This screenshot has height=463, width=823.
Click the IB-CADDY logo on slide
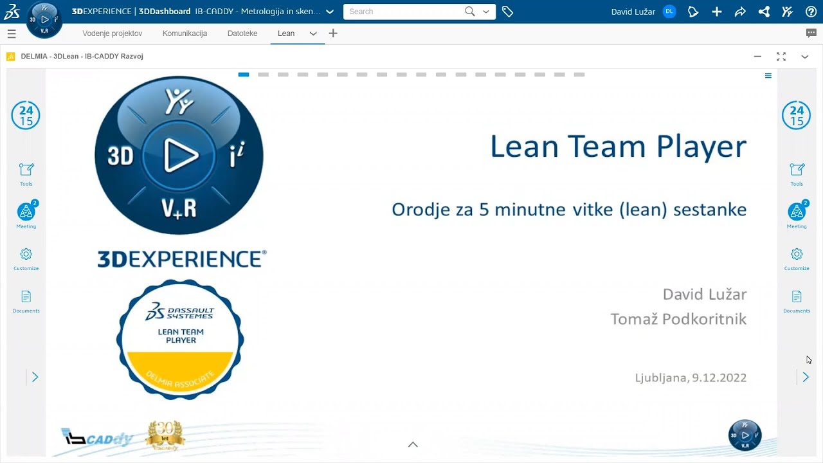pos(97,438)
